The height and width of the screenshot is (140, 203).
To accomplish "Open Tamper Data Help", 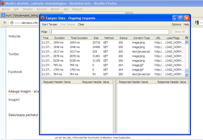I will coord(186,24).
